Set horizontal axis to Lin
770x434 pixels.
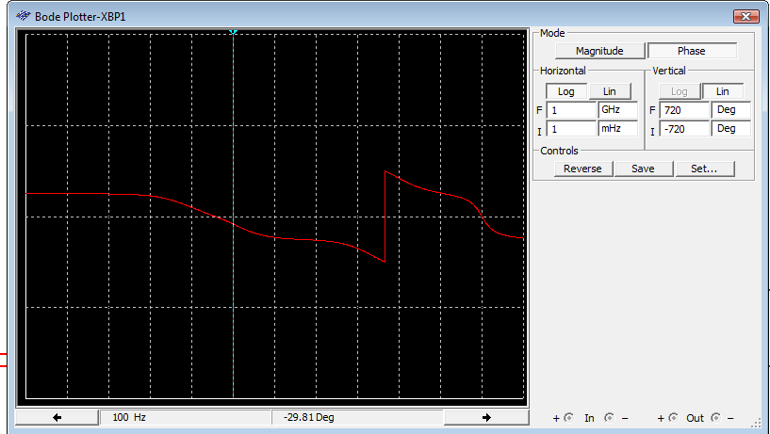coord(610,91)
